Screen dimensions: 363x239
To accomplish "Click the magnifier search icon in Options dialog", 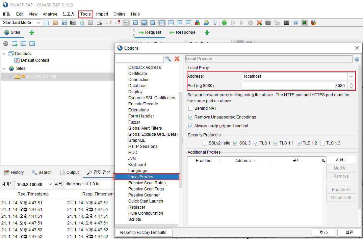I will point(168,59).
